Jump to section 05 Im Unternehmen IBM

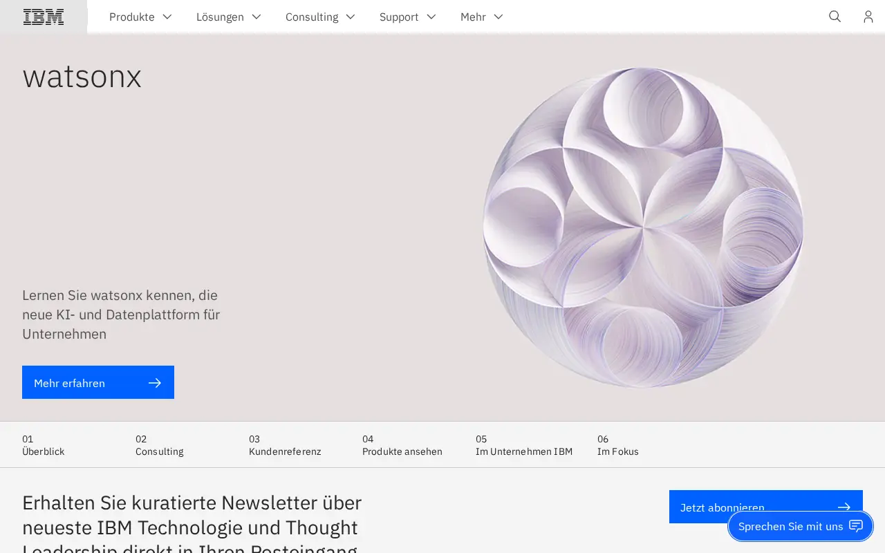[x=525, y=444]
